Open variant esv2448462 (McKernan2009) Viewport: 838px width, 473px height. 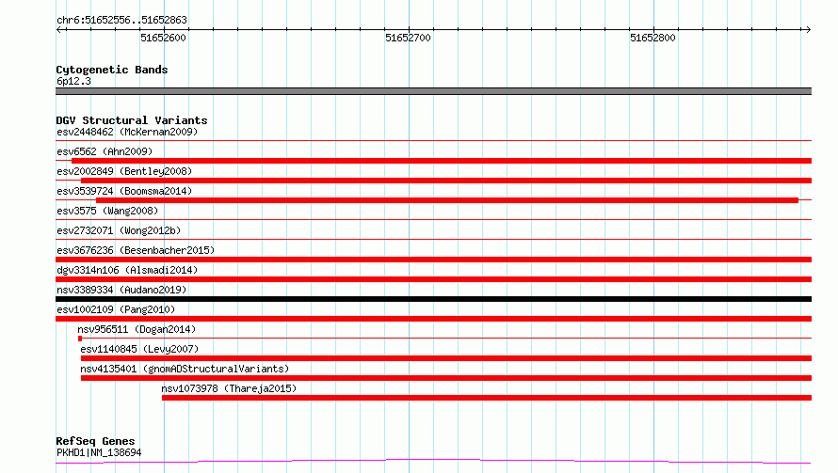[127, 132]
